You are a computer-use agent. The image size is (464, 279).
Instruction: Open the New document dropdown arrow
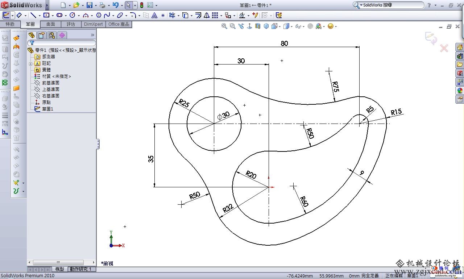point(69,5)
